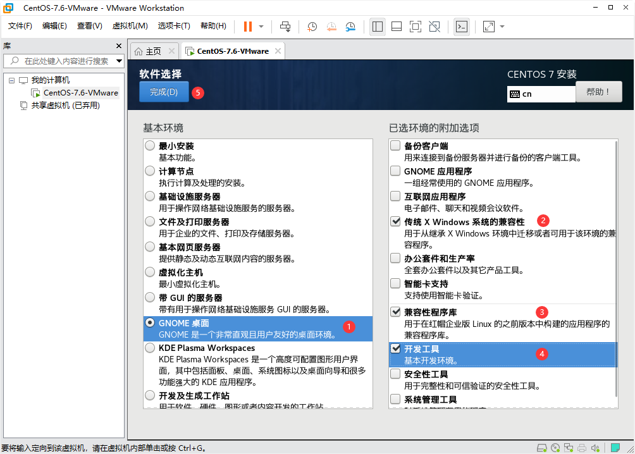Click the revert to snapshot icon
635x454 pixels.
[331, 27]
